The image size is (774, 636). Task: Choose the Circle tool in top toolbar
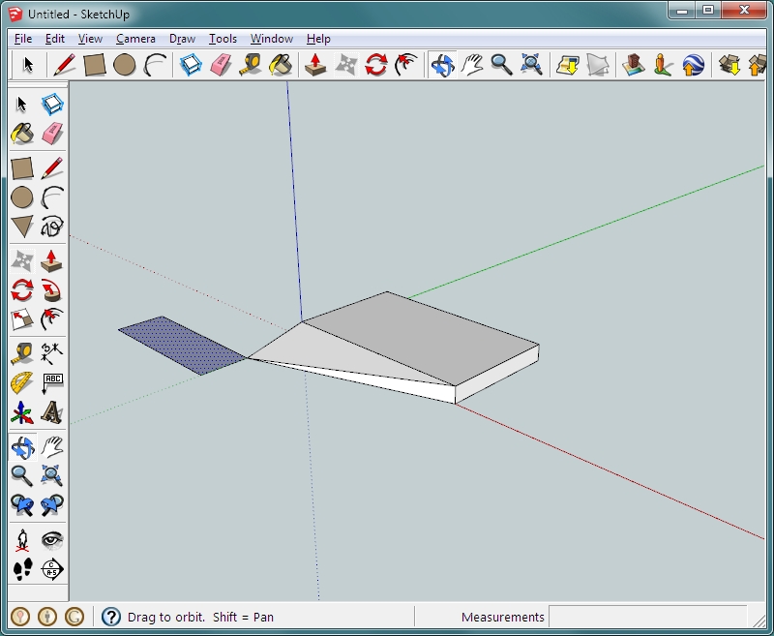[x=125, y=65]
